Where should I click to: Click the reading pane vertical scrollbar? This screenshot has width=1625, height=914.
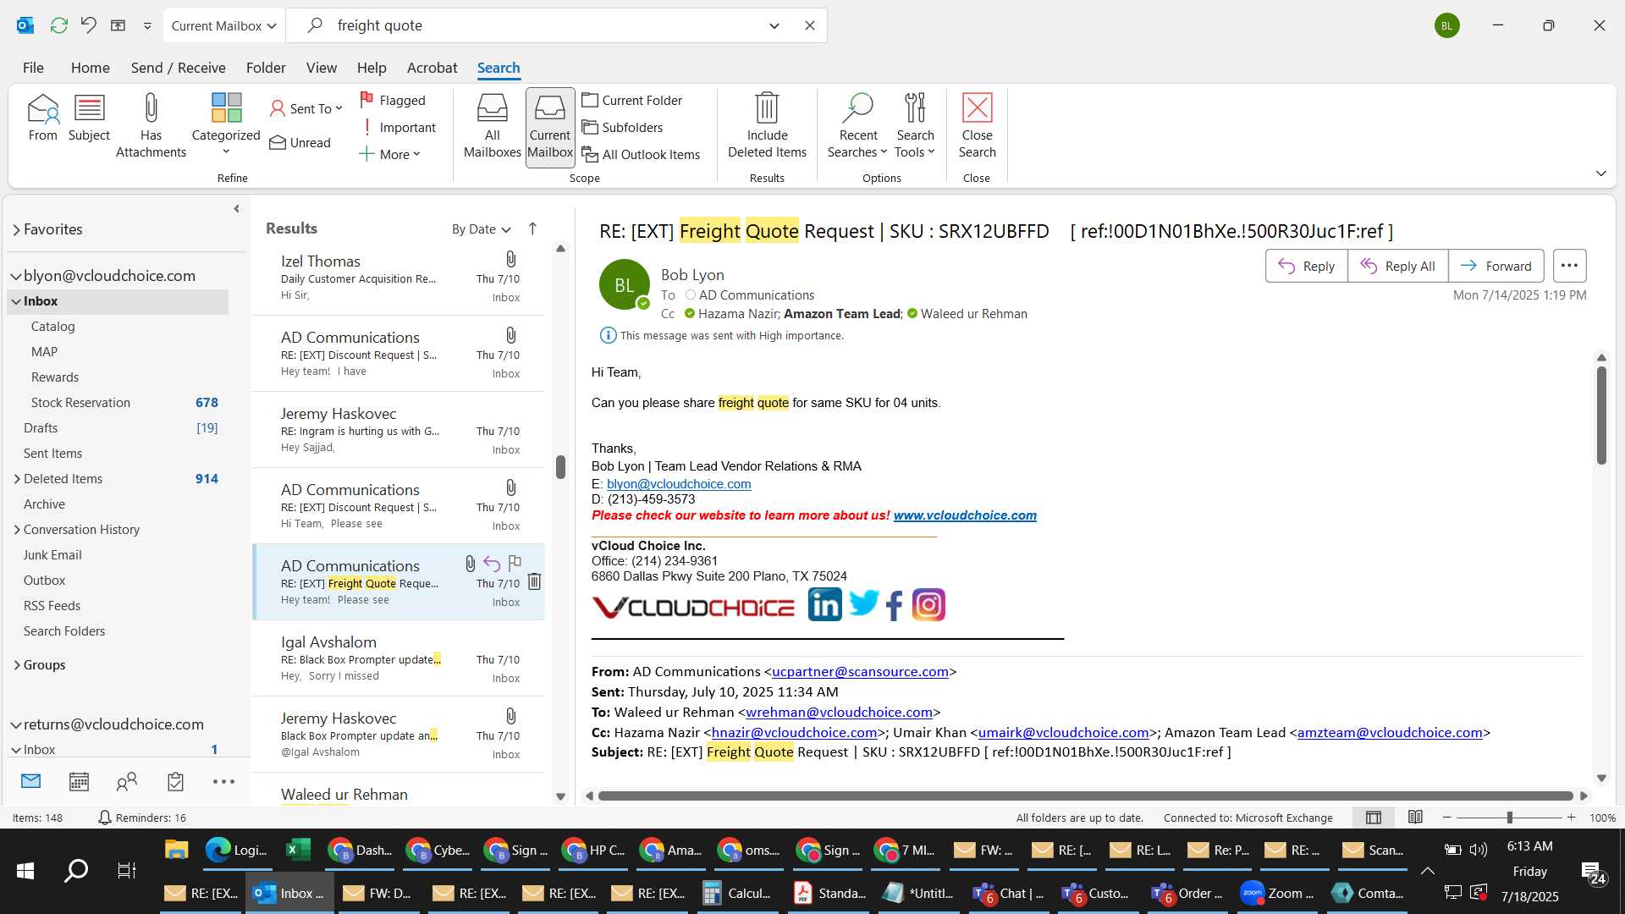coord(1601,415)
